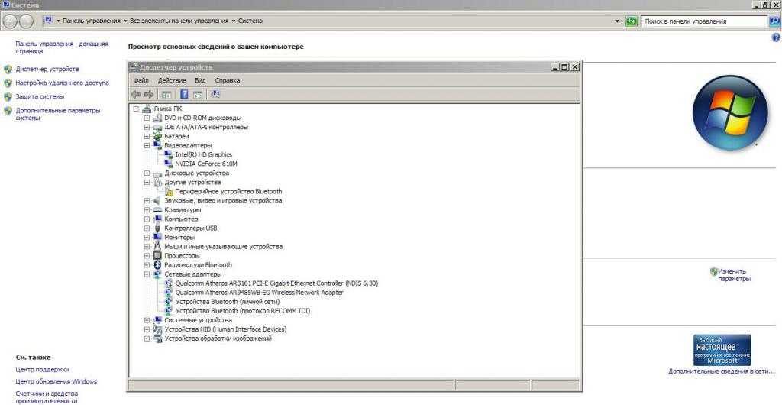Viewport: 782px width, 405px height.
Task: Open the Файл menu
Action: 141,80
